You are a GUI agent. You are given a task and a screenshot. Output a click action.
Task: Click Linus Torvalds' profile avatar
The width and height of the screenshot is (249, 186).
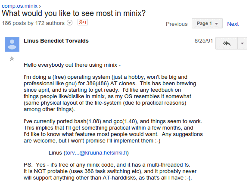coord(12,44)
